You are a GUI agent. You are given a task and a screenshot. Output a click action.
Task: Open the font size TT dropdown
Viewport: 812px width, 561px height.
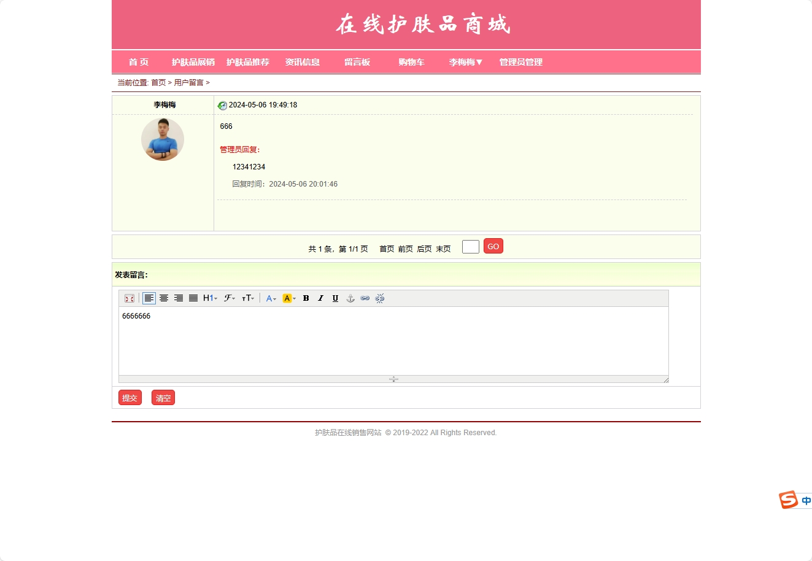click(x=248, y=298)
